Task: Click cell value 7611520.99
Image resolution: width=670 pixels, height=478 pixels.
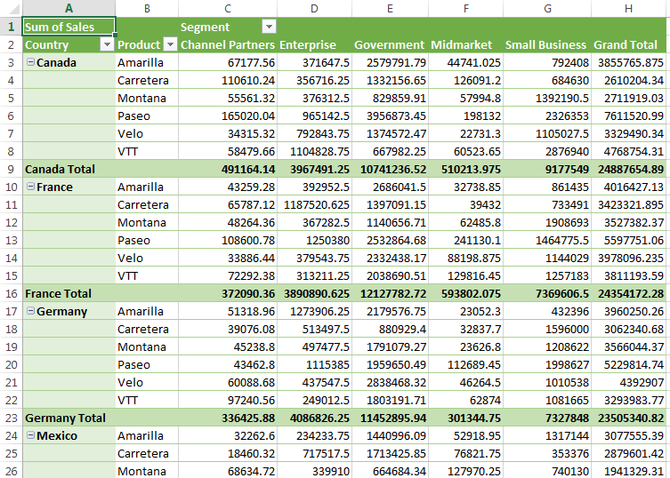Action: point(628,116)
